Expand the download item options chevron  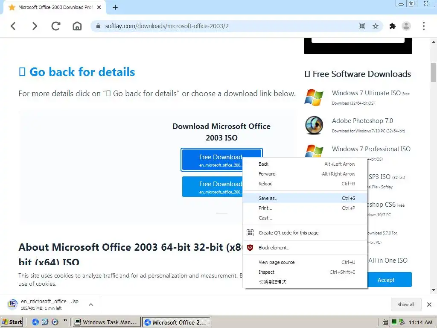(91, 305)
